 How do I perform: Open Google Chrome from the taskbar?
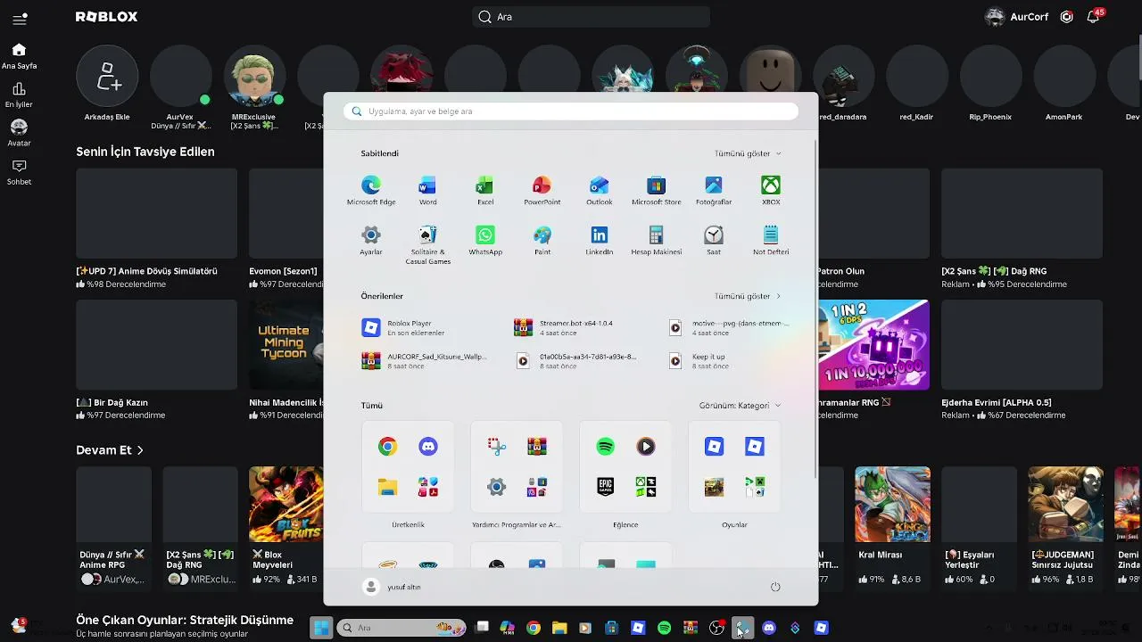point(534,628)
